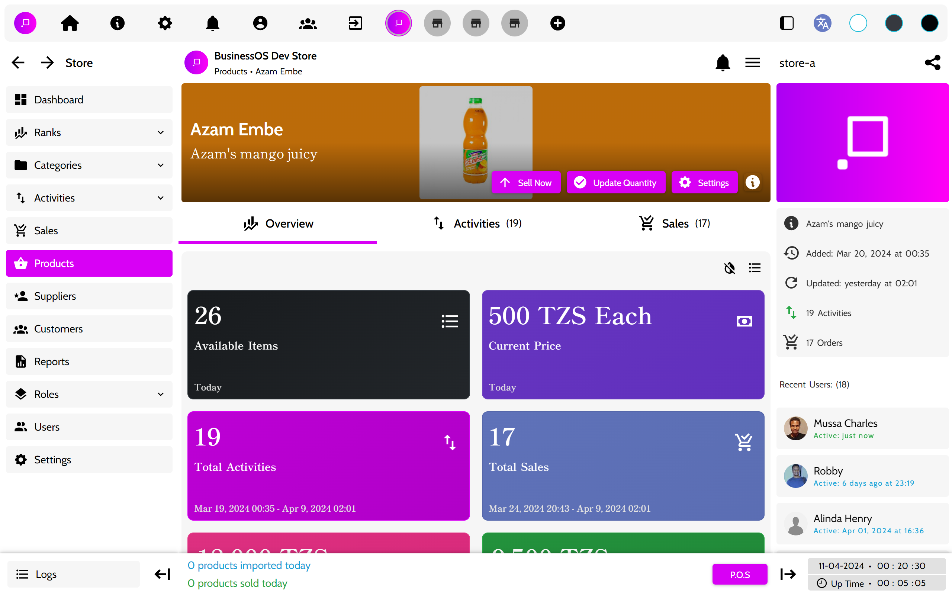Select the Overview tab
The height and width of the screenshot is (595, 952).
click(278, 223)
